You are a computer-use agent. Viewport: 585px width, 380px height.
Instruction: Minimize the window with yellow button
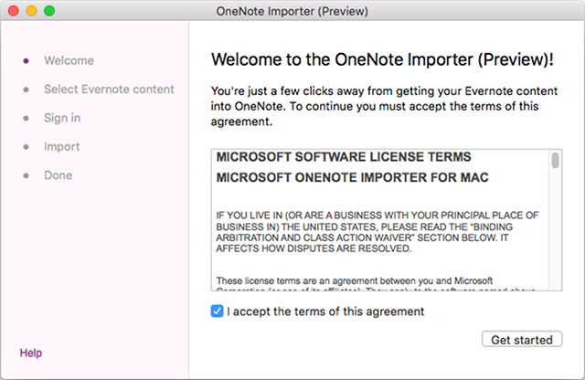31,11
